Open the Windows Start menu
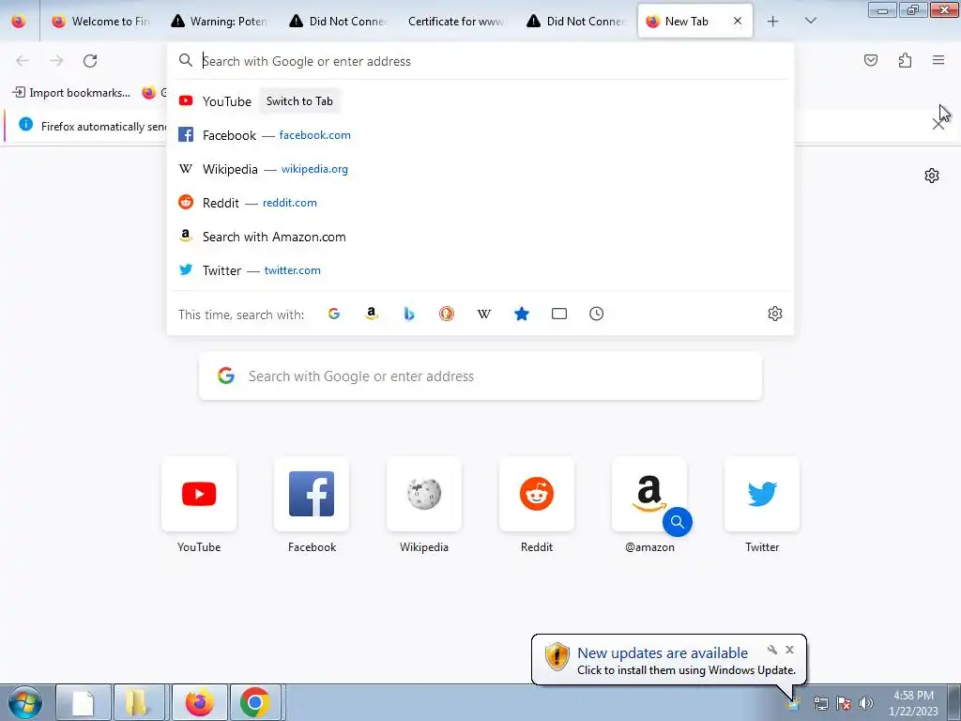 coord(24,702)
